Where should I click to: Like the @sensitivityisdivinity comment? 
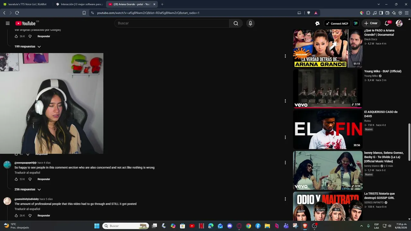[16, 215]
